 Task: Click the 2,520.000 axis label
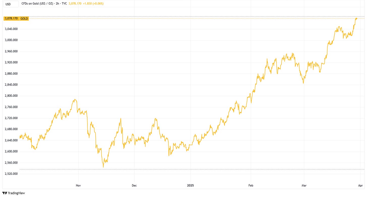tap(11, 174)
